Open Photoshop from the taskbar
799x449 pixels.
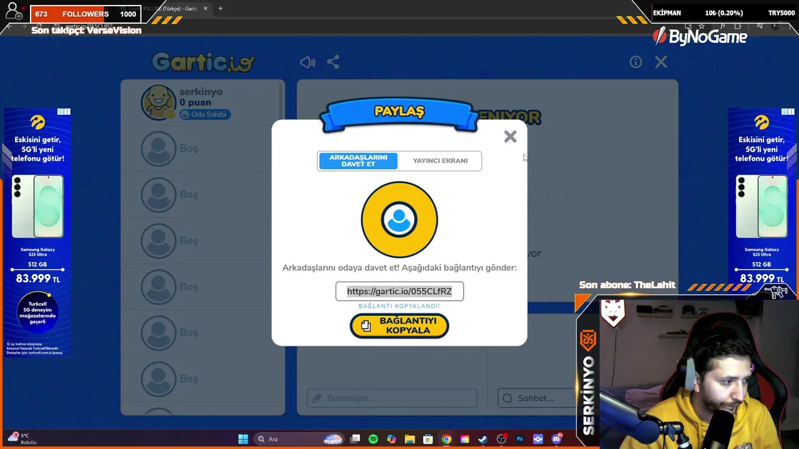(x=519, y=439)
